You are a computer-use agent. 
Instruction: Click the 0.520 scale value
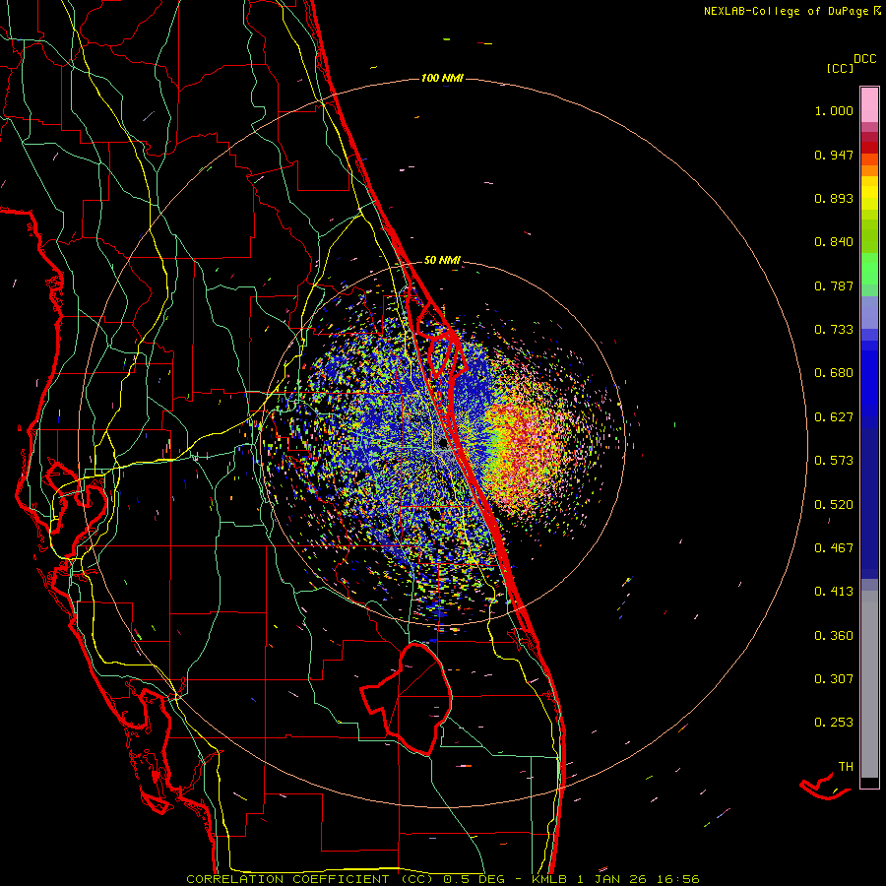834,505
